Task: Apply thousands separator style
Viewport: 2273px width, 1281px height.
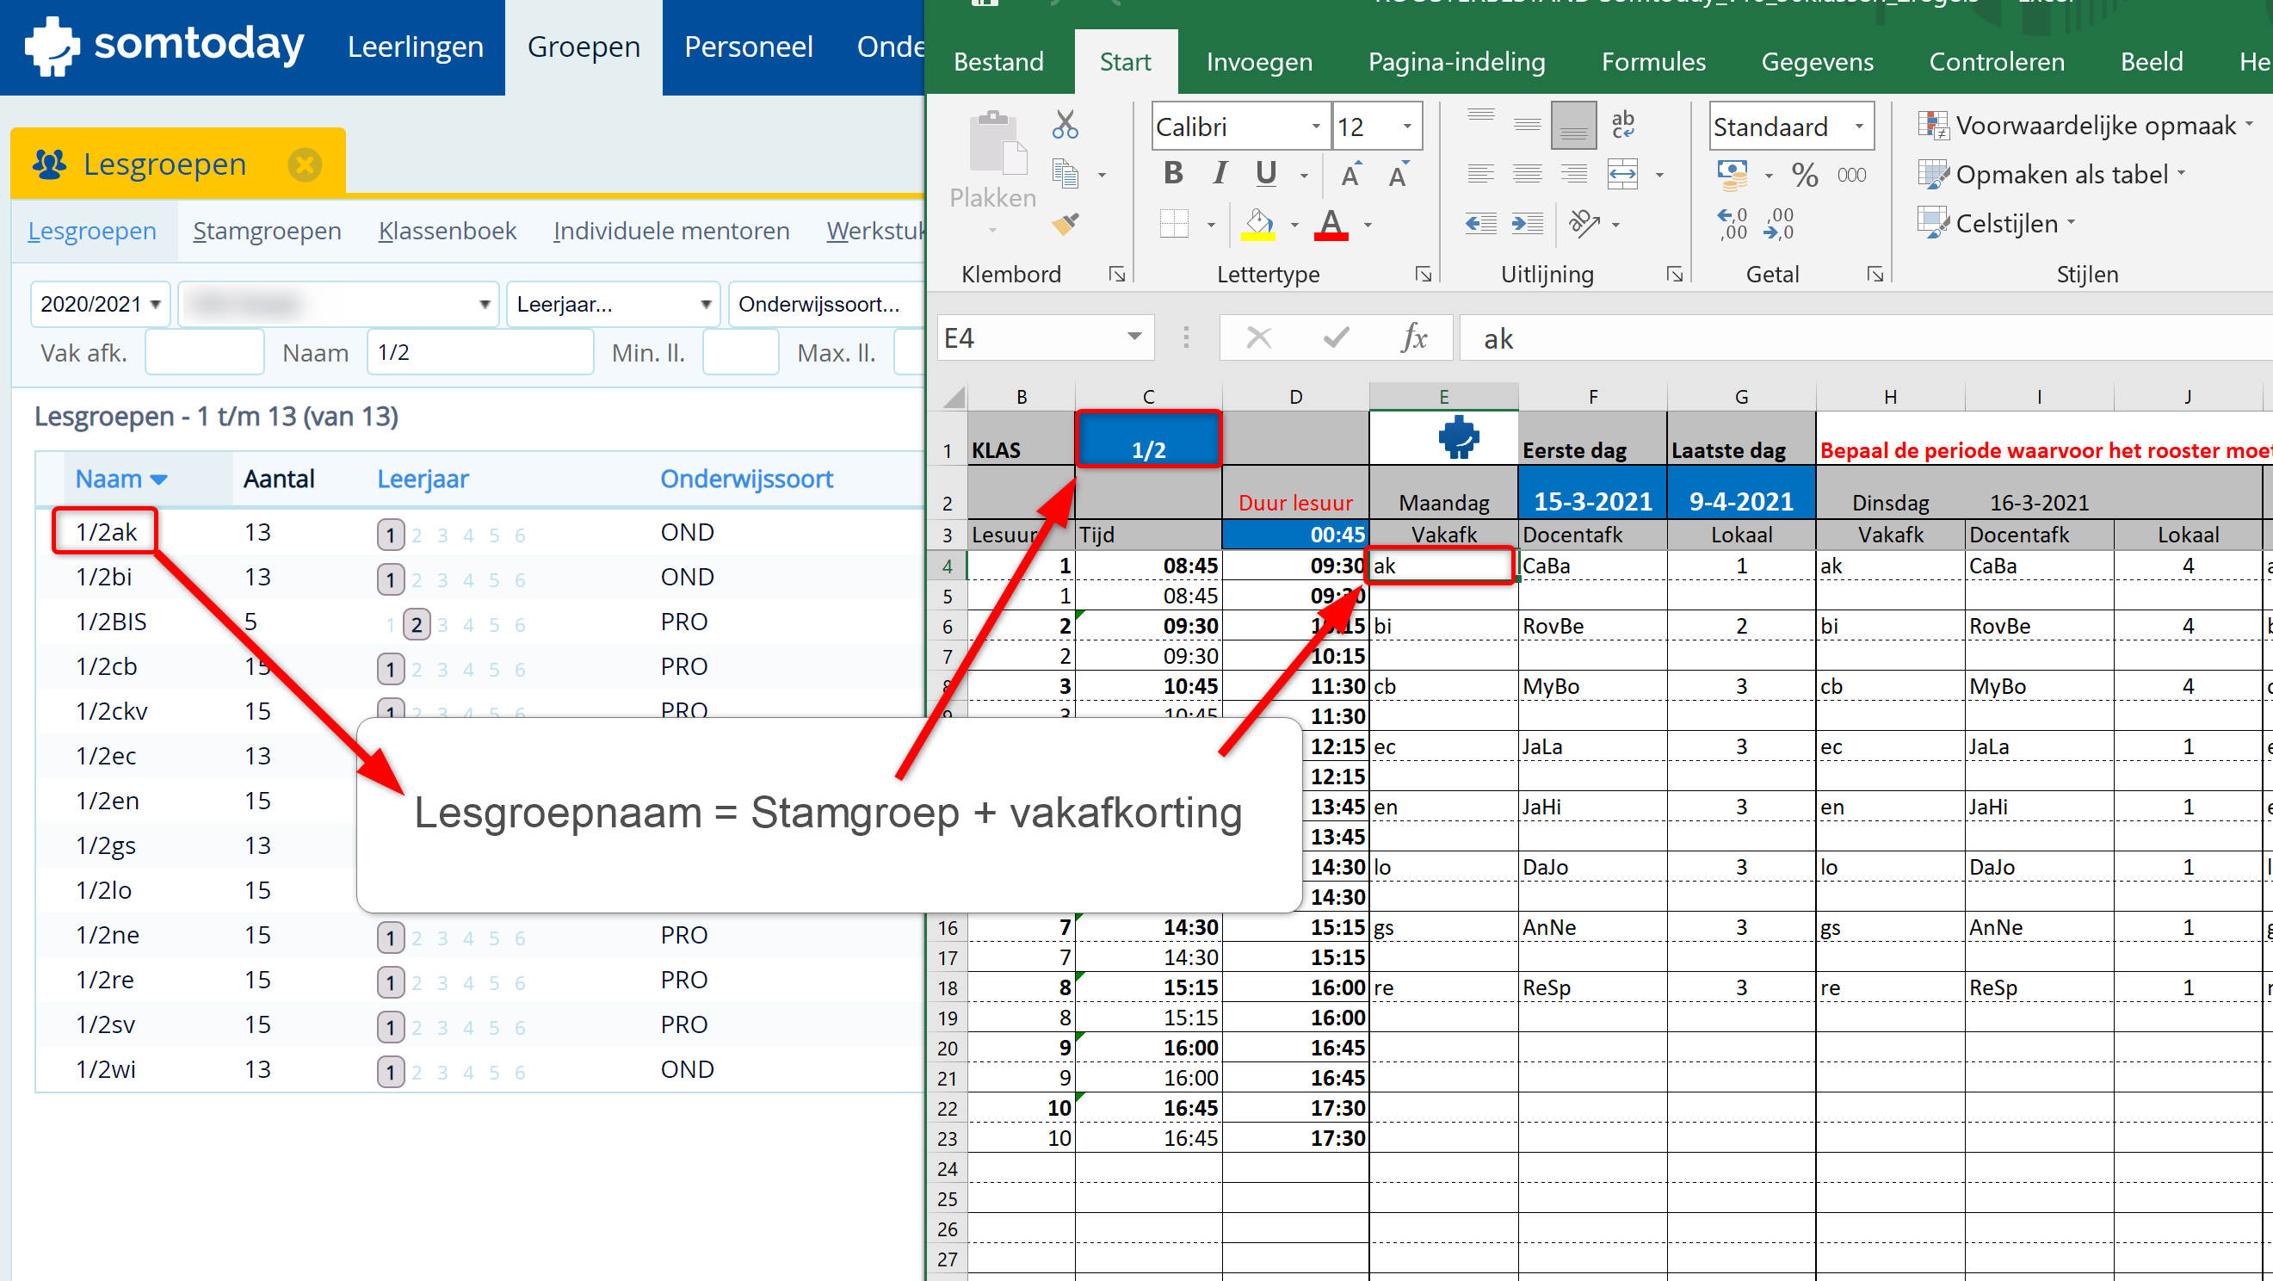Action: click(1852, 174)
